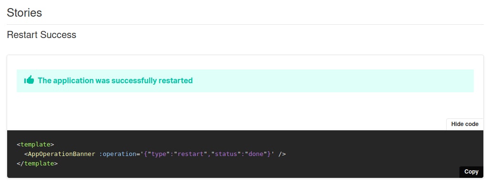Click the "status" key in the code
The height and width of the screenshot is (185, 491).
[226, 154]
